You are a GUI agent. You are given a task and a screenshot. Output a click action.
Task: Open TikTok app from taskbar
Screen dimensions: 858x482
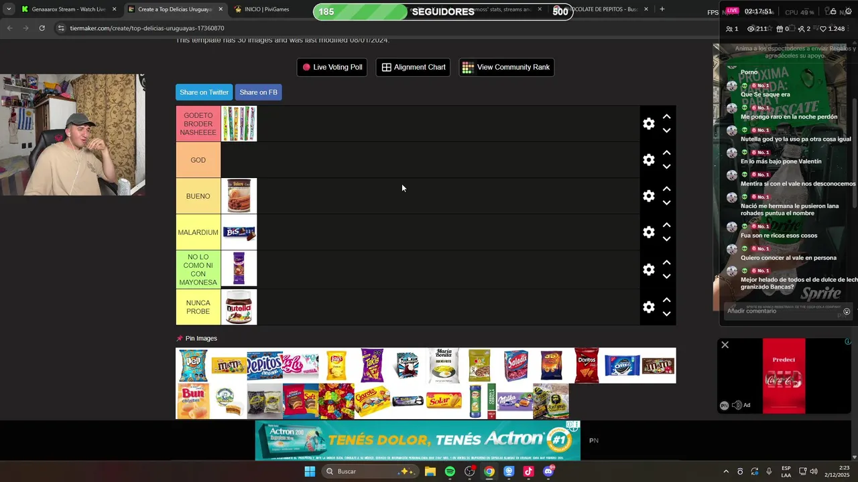coord(528,471)
